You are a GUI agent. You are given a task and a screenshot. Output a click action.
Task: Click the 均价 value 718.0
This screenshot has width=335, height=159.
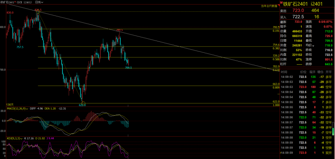[x=329, y=45]
